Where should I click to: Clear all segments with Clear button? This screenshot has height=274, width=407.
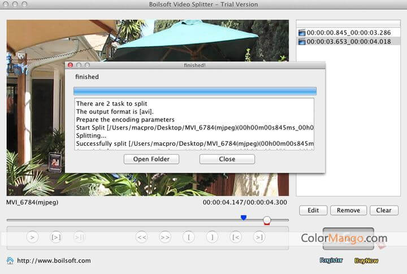coord(383,210)
